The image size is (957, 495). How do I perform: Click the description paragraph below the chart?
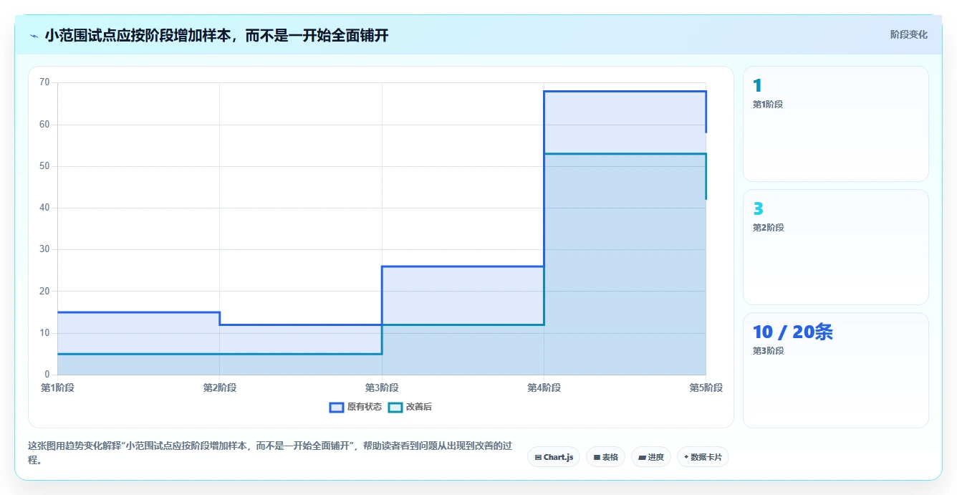tap(270, 453)
